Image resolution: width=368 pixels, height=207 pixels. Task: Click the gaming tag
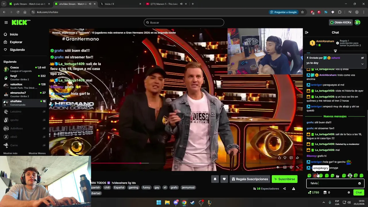(x=133, y=187)
